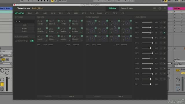Set Ableton monitor to Off
Viewport: 185px width, 104px height.
click(x=7, y=60)
